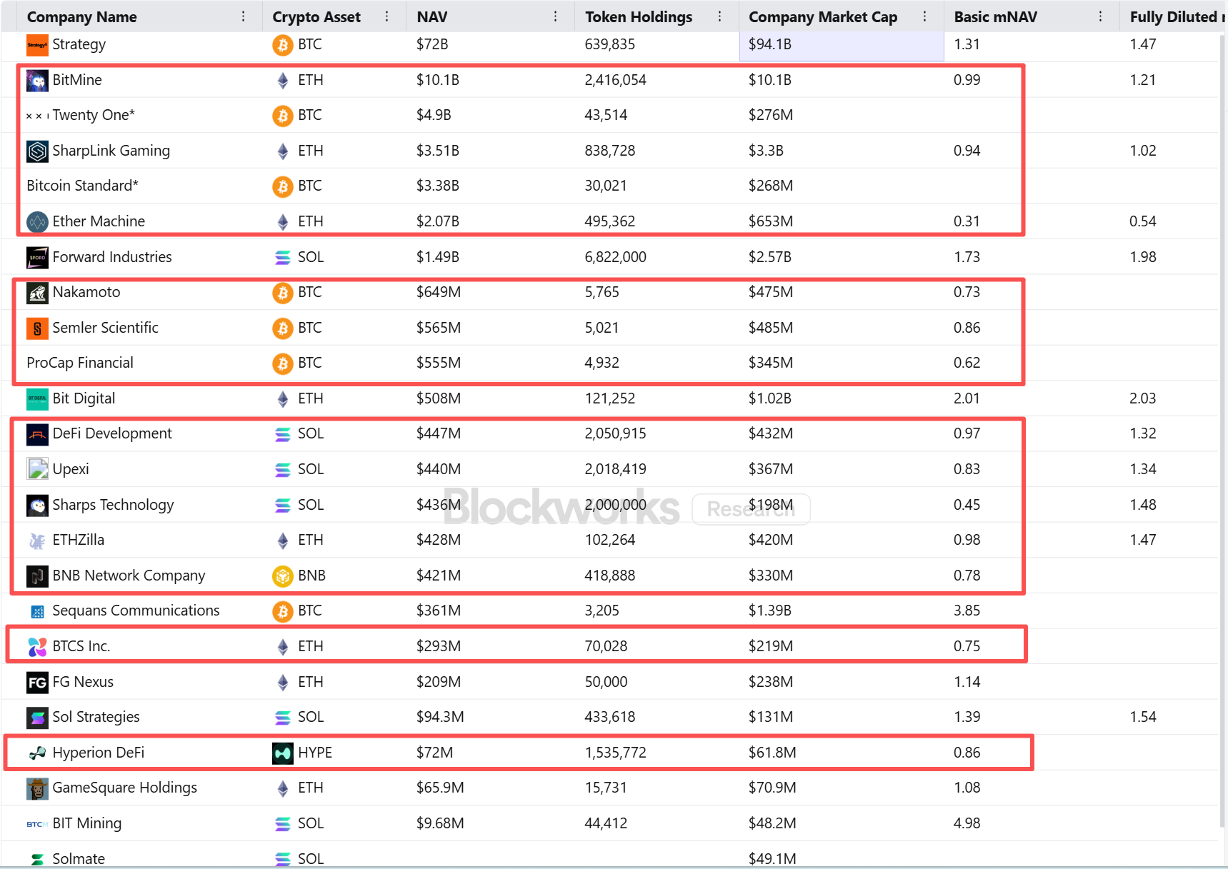
Task: Click the Bitcoin icon in Sequans Communications row
Action: click(283, 611)
